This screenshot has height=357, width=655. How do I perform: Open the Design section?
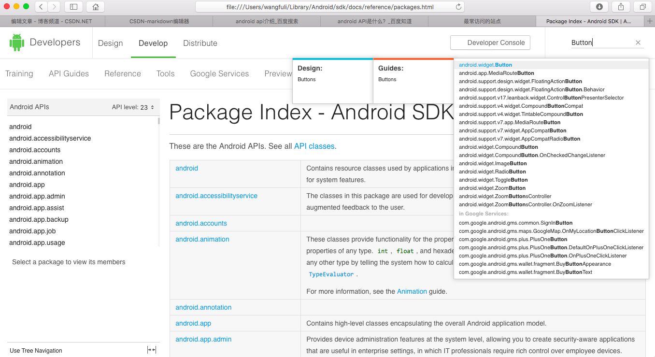(111, 43)
